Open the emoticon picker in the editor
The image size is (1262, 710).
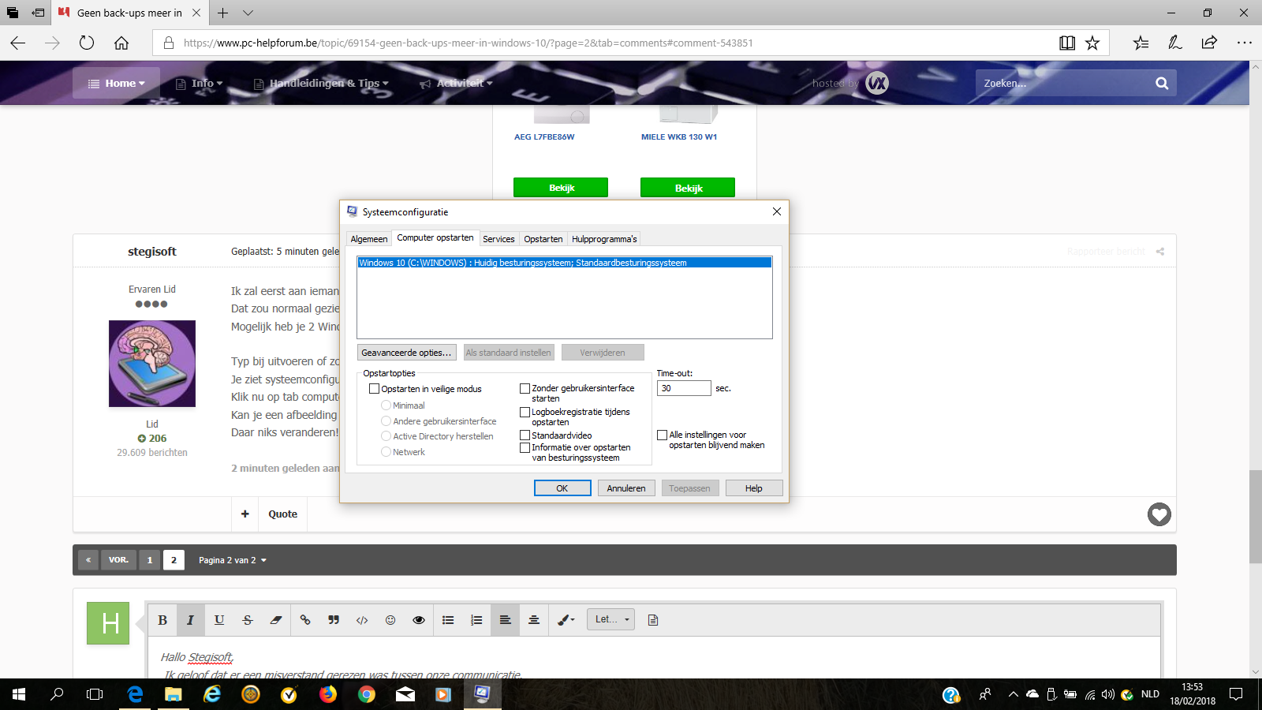tap(390, 620)
